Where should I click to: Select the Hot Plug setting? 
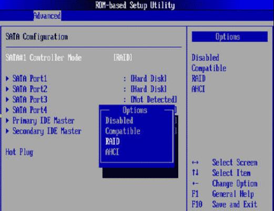tap(19, 152)
